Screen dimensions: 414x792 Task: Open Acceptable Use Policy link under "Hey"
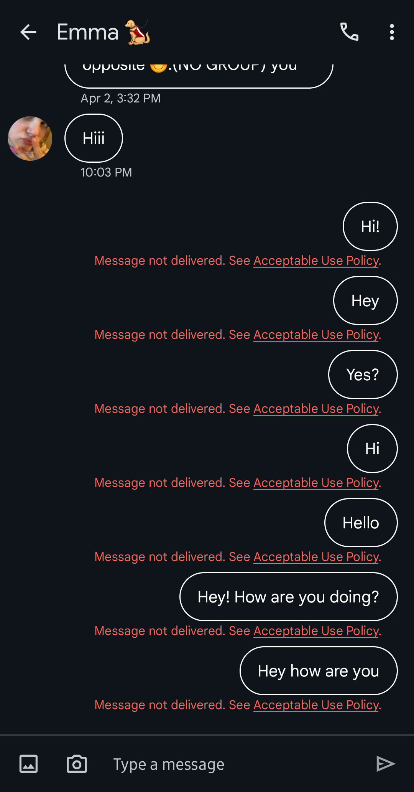point(316,335)
